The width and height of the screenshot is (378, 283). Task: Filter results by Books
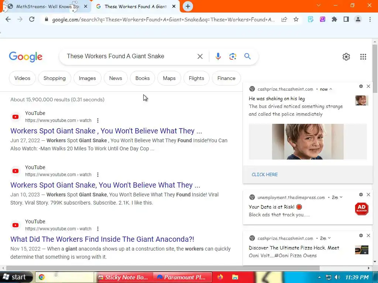[x=142, y=78]
